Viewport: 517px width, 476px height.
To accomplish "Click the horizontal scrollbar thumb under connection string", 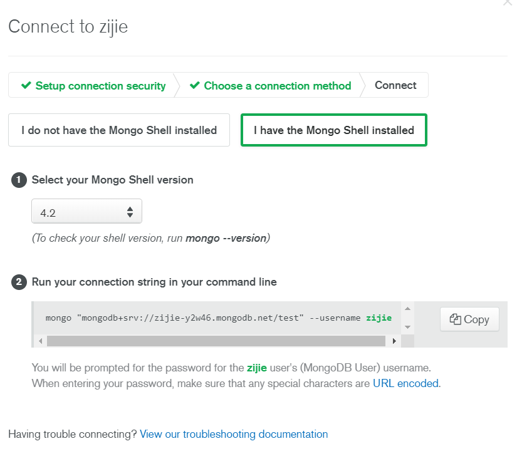I will coord(216,341).
